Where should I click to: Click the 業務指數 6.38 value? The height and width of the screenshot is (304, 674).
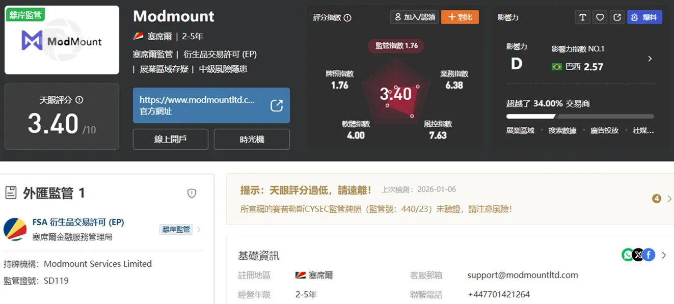(x=454, y=85)
